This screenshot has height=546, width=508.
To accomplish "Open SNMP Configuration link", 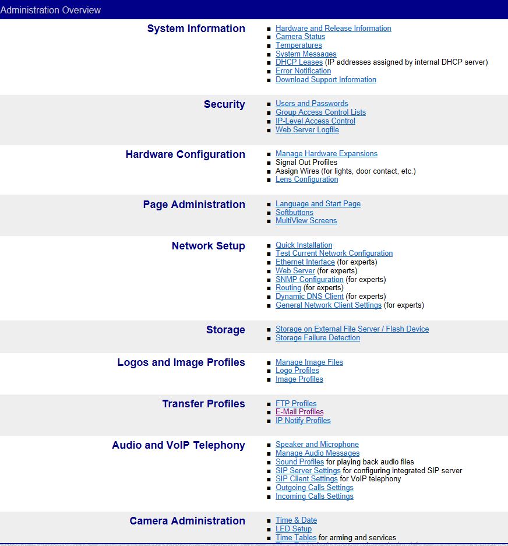I will click(x=309, y=280).
